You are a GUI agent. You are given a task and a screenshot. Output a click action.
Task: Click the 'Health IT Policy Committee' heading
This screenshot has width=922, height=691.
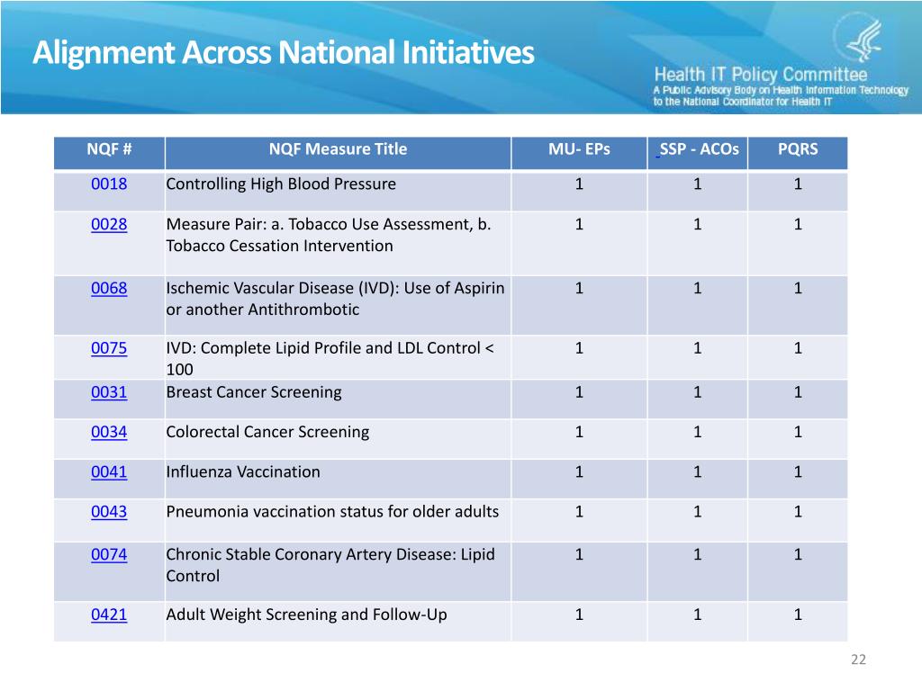pyautogui.click(x=760, y=75)
